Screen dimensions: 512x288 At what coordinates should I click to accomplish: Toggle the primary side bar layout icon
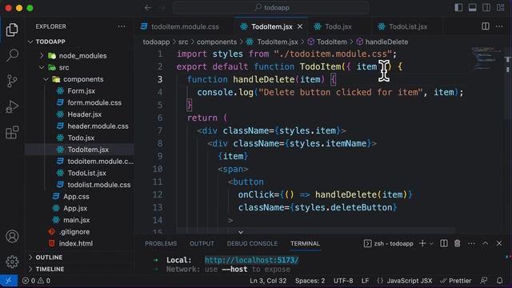pyautogui.click(x=458, y=7)
